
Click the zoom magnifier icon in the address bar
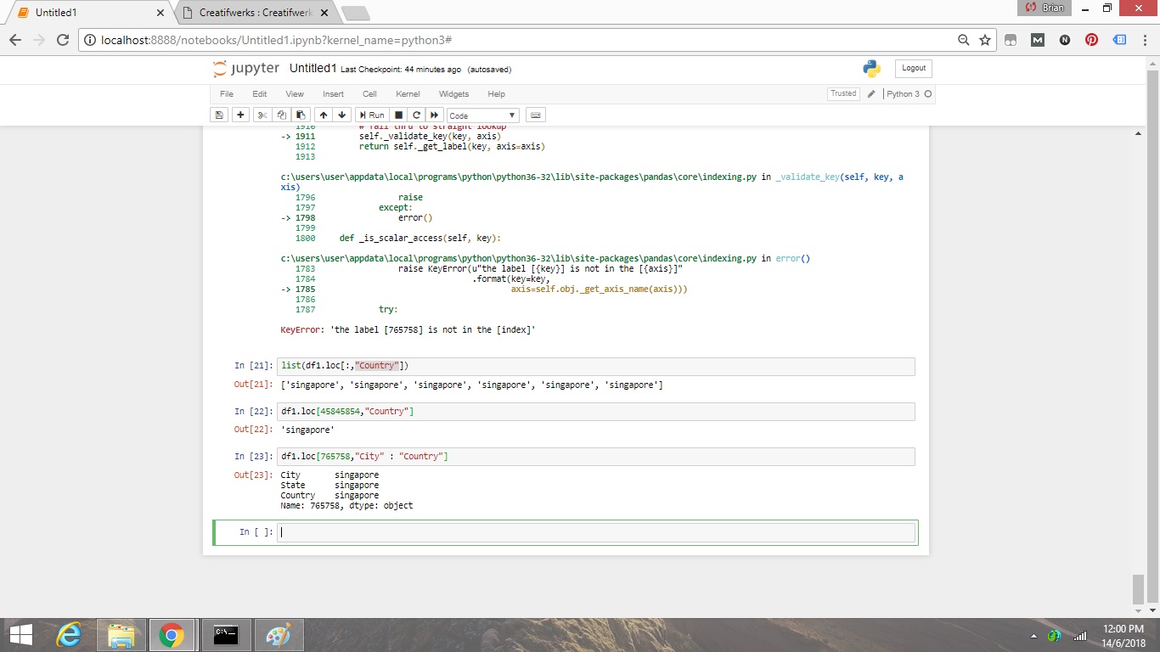point(963,40)
